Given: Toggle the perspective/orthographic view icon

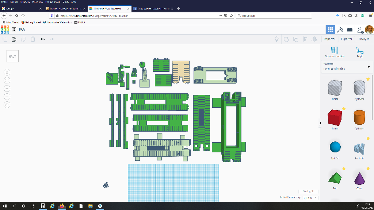Looking at the screenshot, I should tap(7, 105).
